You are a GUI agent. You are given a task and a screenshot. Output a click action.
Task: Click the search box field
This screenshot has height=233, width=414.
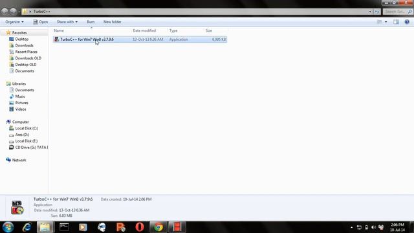[397, 12]
